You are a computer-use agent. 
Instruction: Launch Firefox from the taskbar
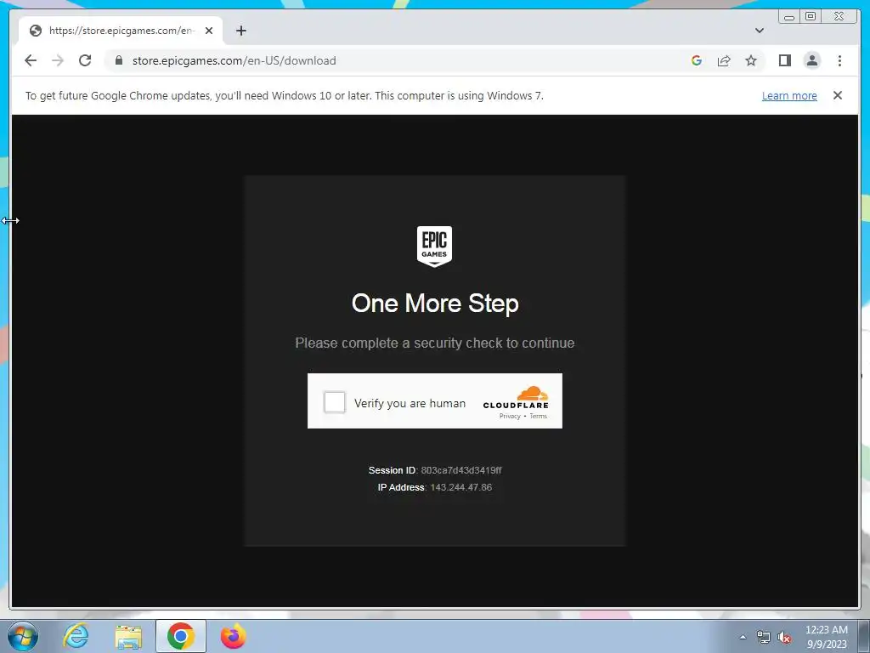pyautogui.click(x=234, y=636)
